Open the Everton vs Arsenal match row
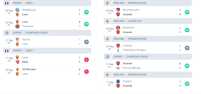This screenshot has width=201, height=94. 148,84
